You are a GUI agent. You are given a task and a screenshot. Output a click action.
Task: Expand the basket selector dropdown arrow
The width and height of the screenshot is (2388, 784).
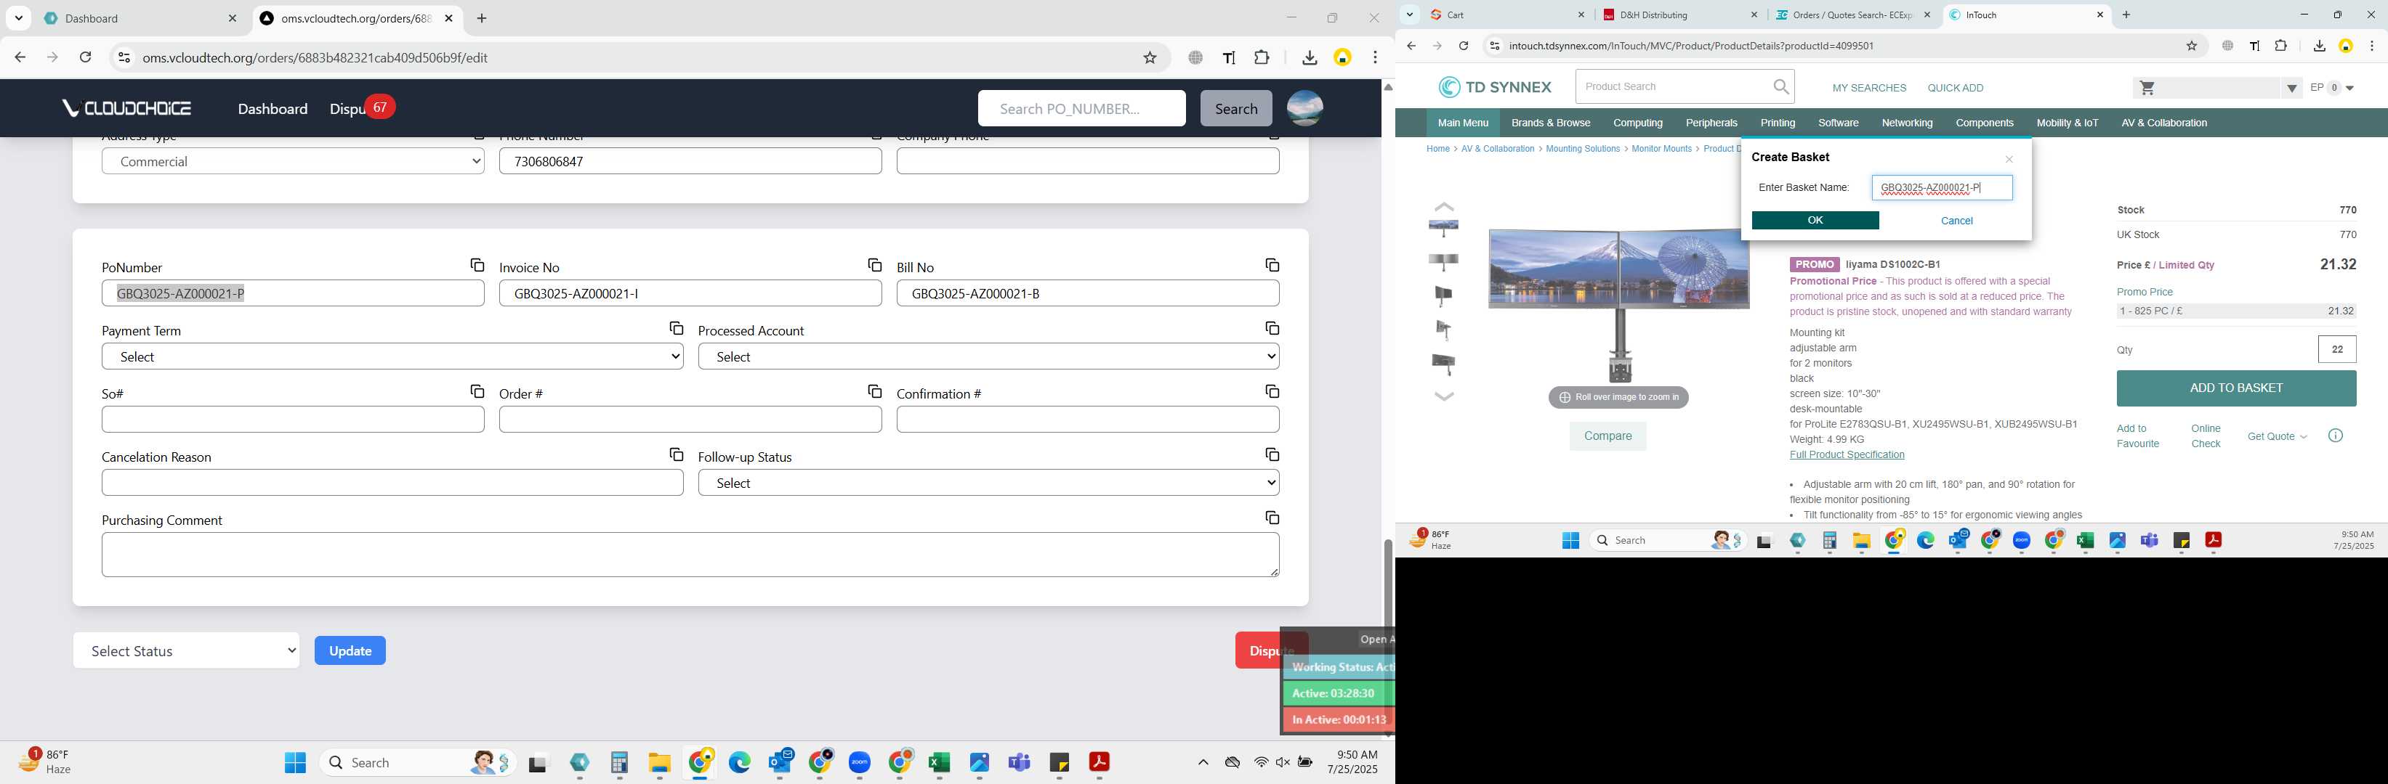[2291, 88]
